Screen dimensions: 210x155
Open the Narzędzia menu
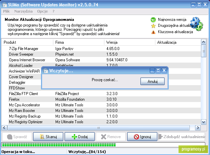point(24,11)
